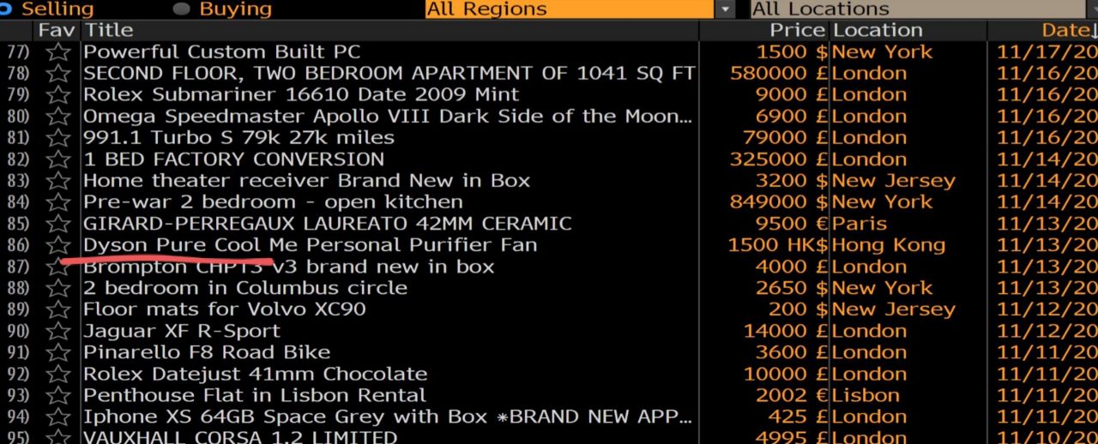The height and width of the screenshot is (444, 1098).
Task: Star the Pre-war 2 bedroom listing
Action: 57,202
